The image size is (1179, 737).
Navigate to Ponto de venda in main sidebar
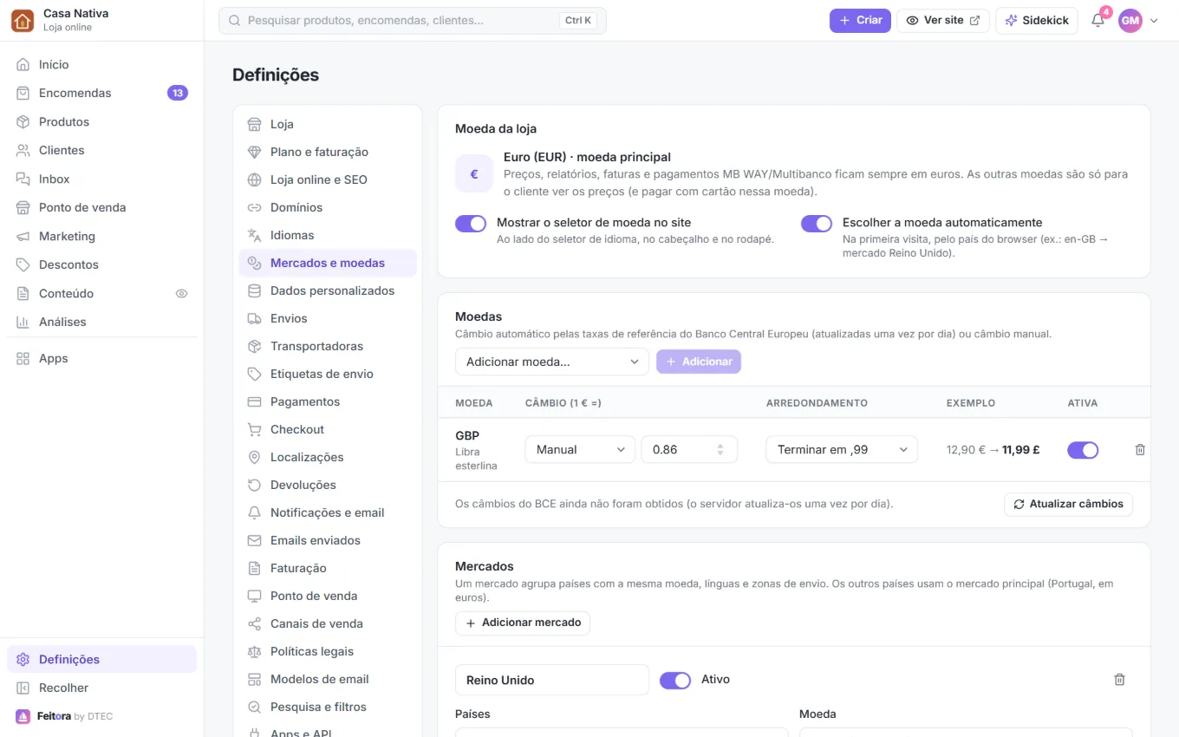tap(101, 208)
